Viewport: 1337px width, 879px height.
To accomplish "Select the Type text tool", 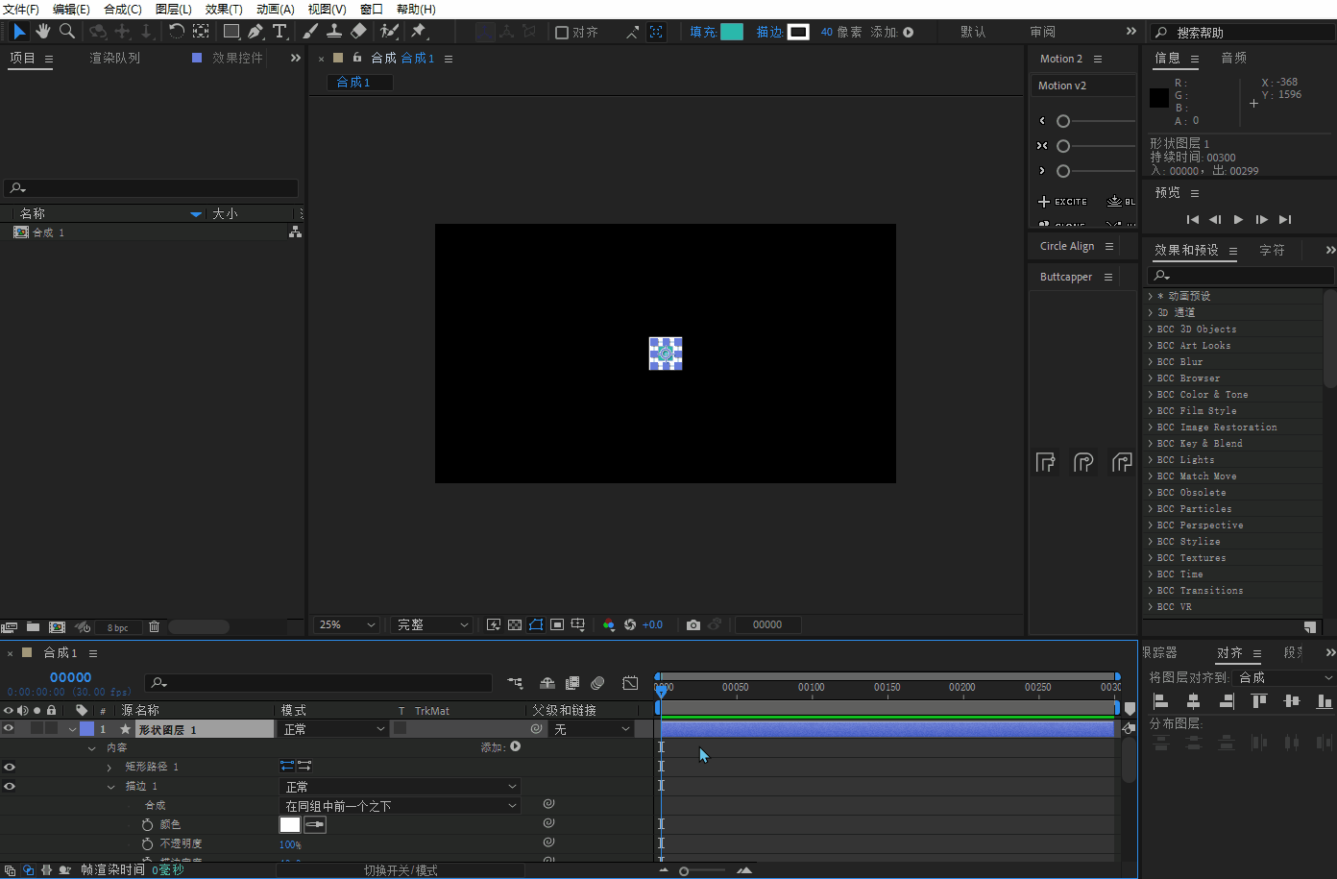I will coord(280,32).
